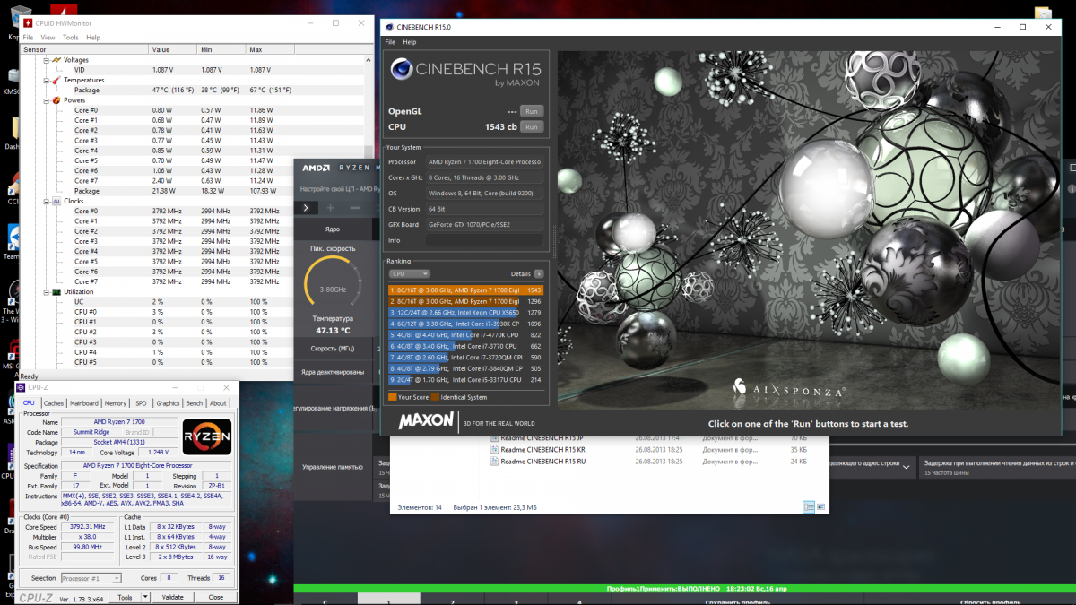
Task: Collapse the Voltages node in HWMonitor
Action: coord(45,60)
